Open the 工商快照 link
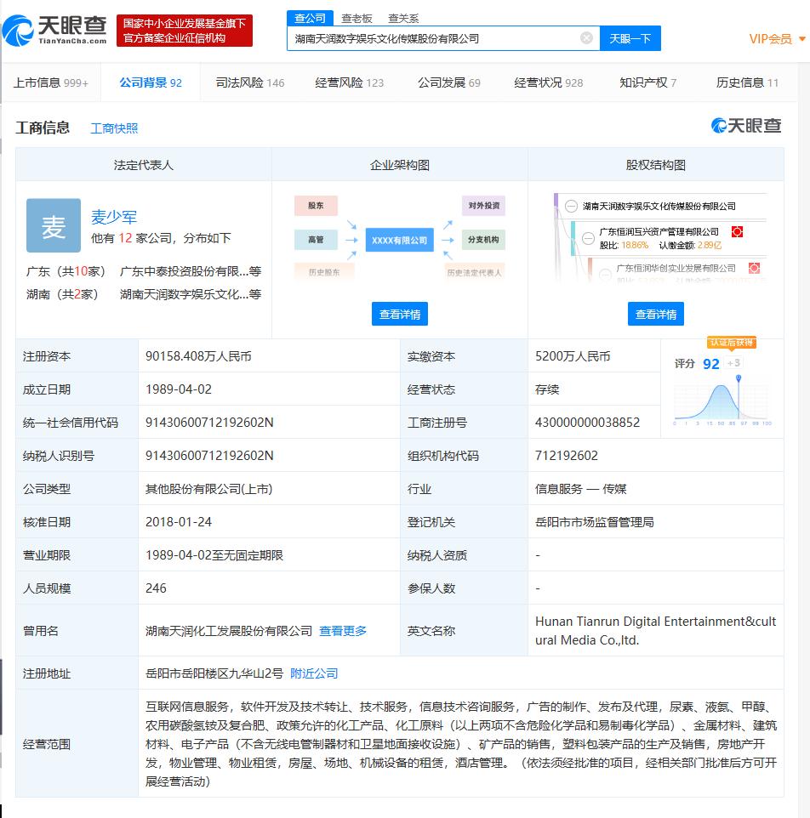Screen dimensions: 810x818 (x=114, y=128)
